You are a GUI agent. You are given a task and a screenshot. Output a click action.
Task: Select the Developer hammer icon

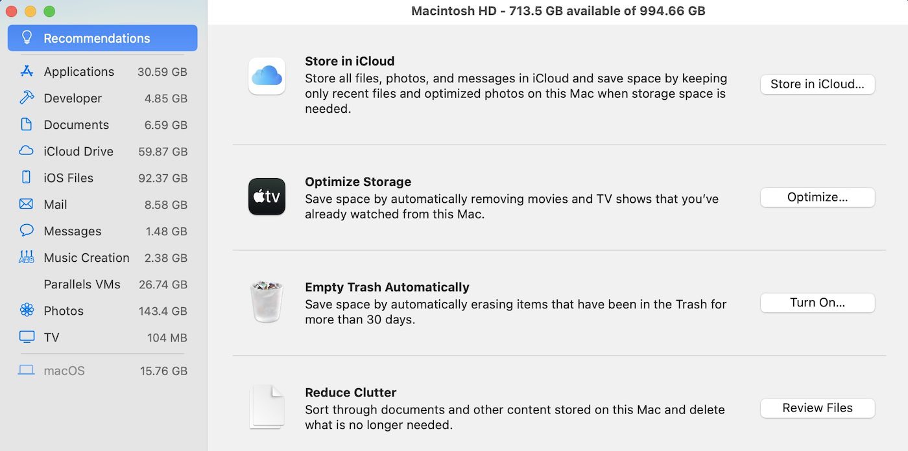point(27,98)
